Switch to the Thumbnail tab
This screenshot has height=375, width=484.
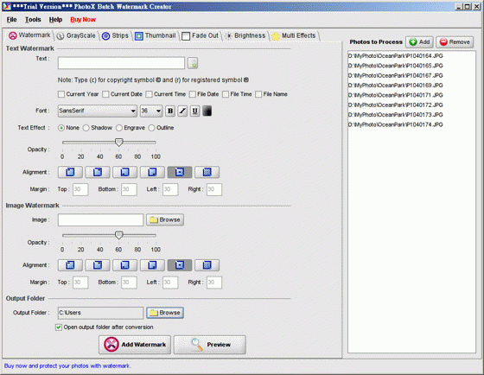click(x=156, y=35)
